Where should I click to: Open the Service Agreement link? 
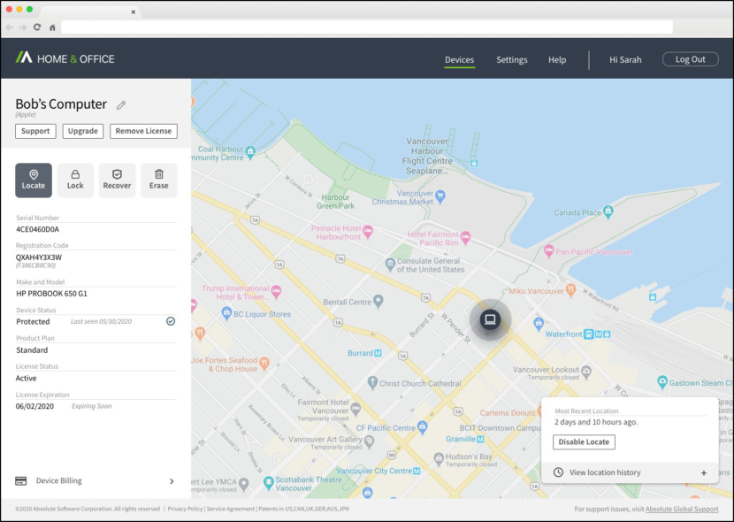coord(231,509)
